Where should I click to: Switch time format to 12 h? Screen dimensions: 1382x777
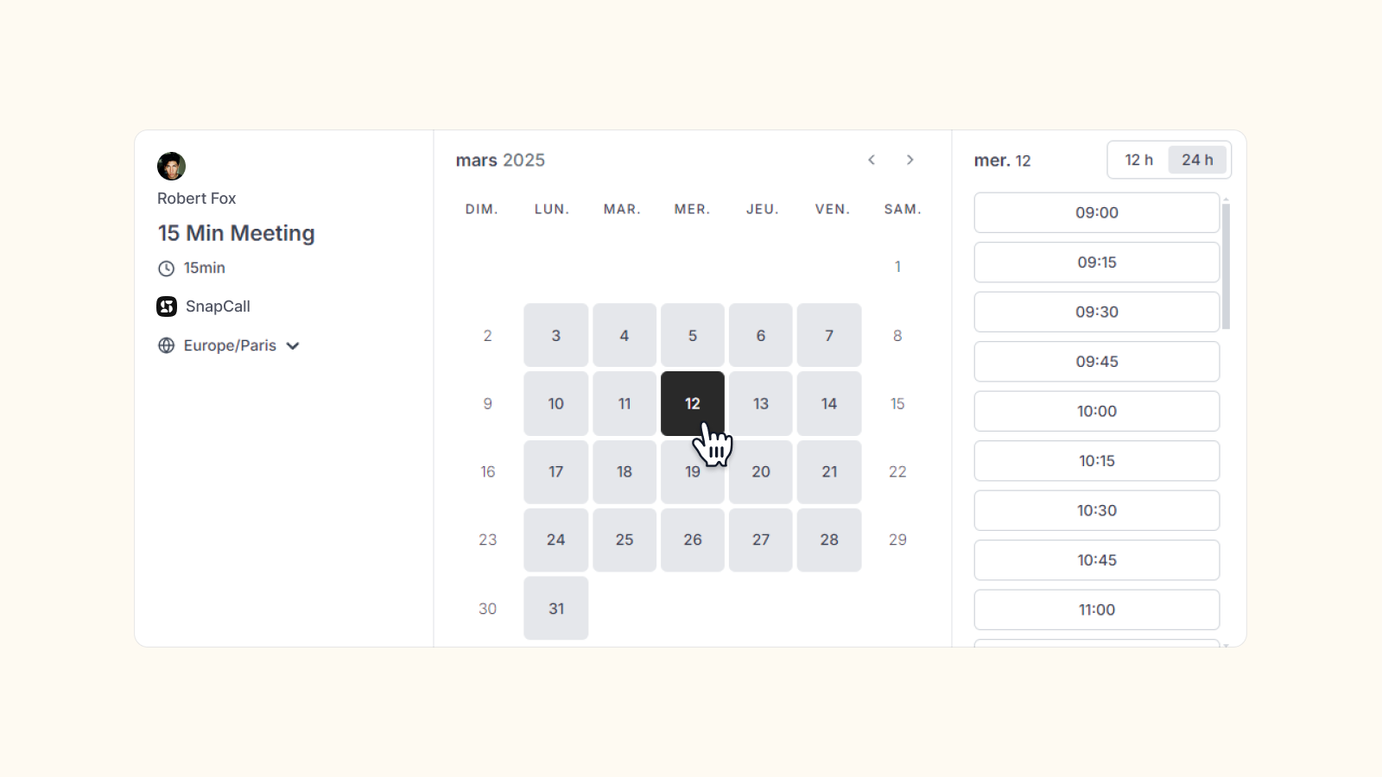1138,160
